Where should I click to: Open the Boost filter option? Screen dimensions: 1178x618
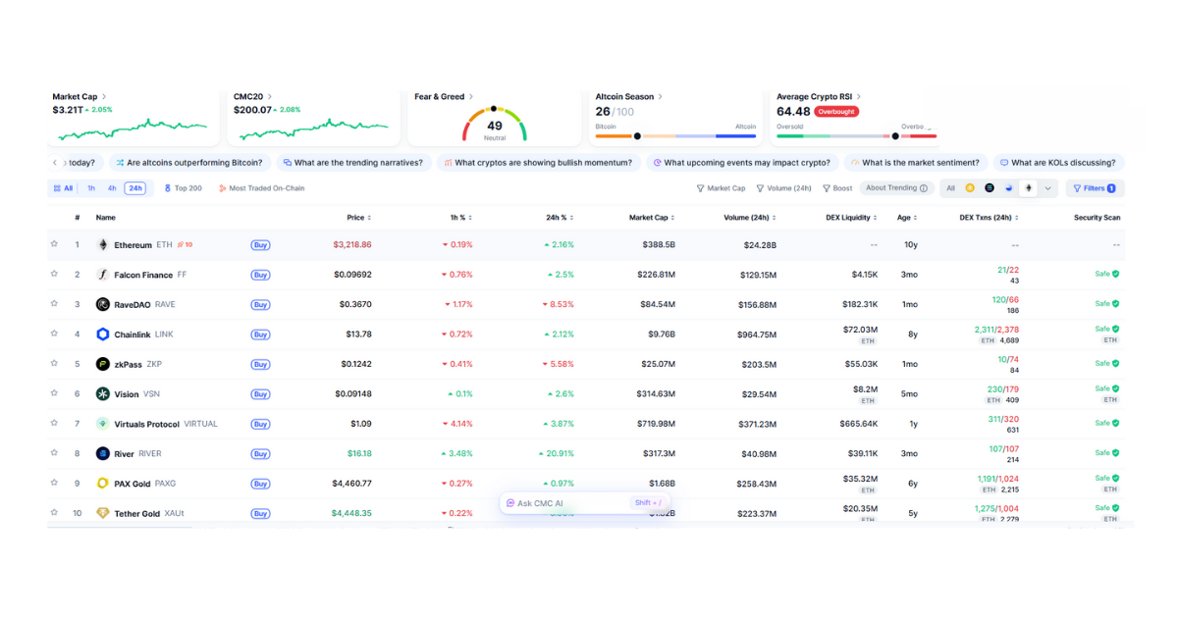tap(835, 187)
